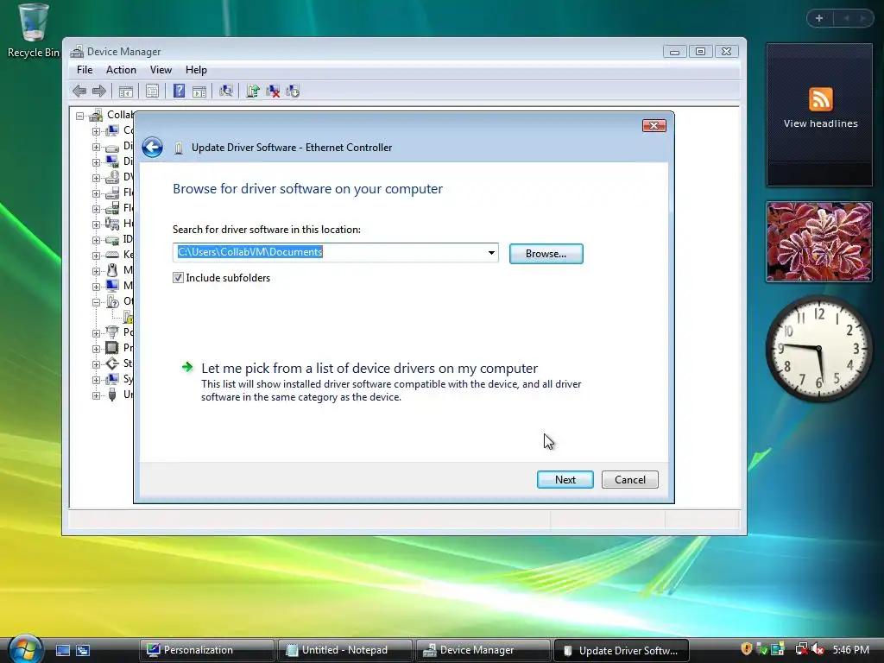The height and width of the screenshot is (663, 884).
Task: Toggle the show/hide action pane toolbar icon
Action: (x=199, y=92)
